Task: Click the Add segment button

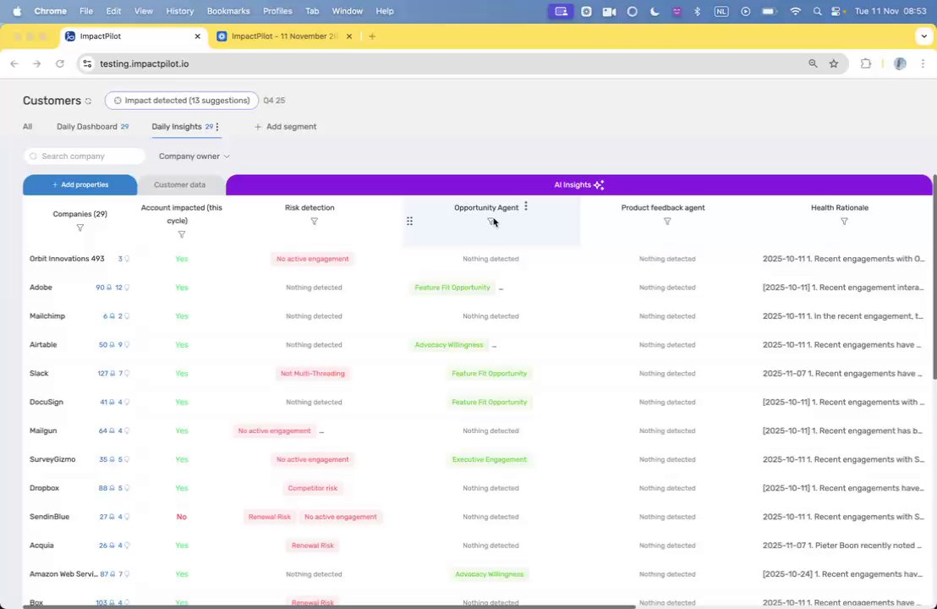Action: pyautogui.click(x=285, y=127)
